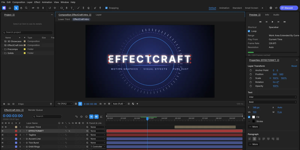Reset the Layer Transform
Viewport: 300px width, 150px height.
(x=294, y=66)
